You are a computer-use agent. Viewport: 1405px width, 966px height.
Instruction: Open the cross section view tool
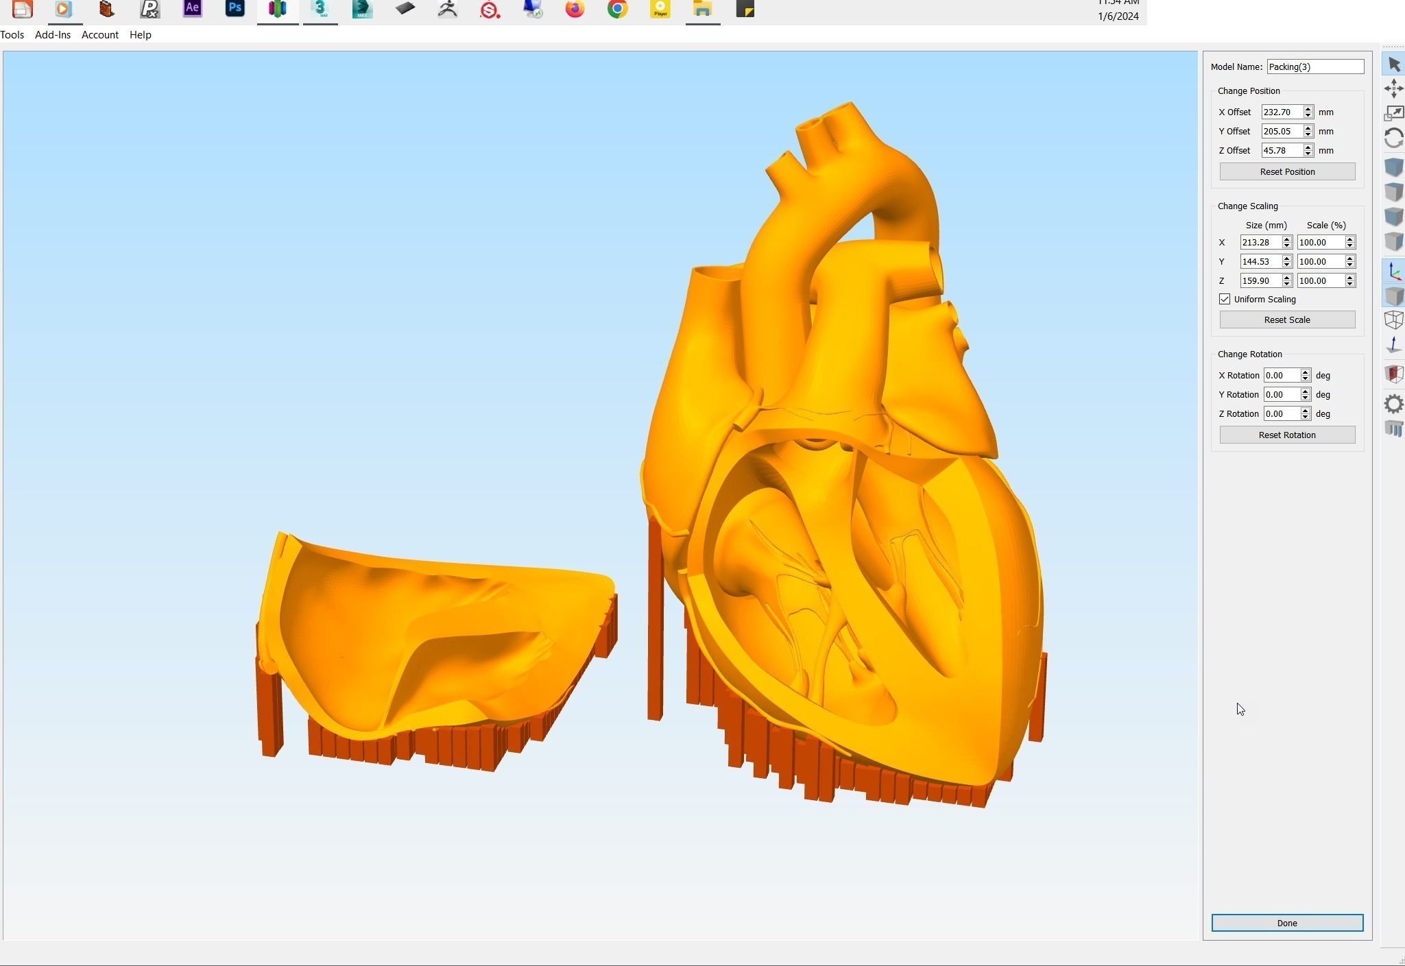tap(1393, 374)
